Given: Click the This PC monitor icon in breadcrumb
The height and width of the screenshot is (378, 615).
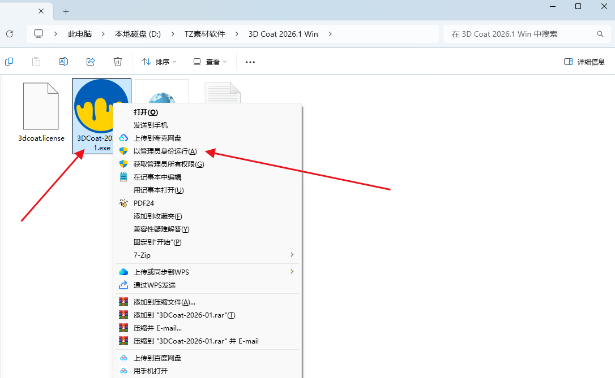Looking at the screenshot, I should pyautogui.click(x=39, y=34).
